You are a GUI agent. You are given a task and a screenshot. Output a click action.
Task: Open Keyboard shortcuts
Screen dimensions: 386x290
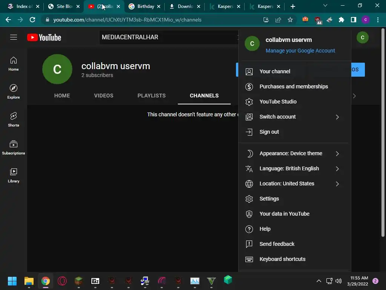(x=295, y=259)
